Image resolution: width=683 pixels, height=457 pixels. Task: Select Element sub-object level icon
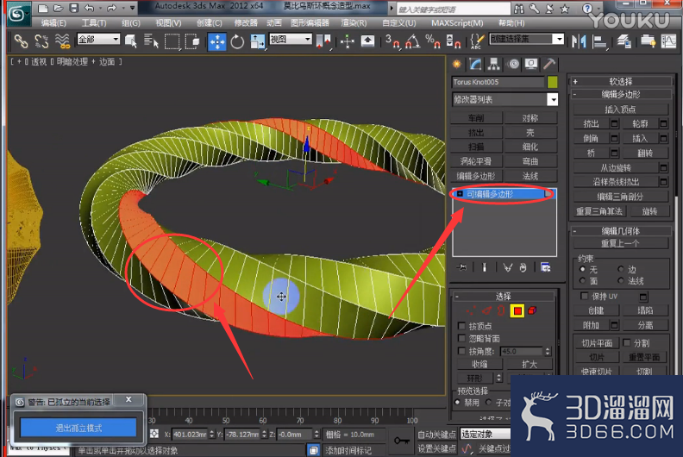[x=532, y=310]
